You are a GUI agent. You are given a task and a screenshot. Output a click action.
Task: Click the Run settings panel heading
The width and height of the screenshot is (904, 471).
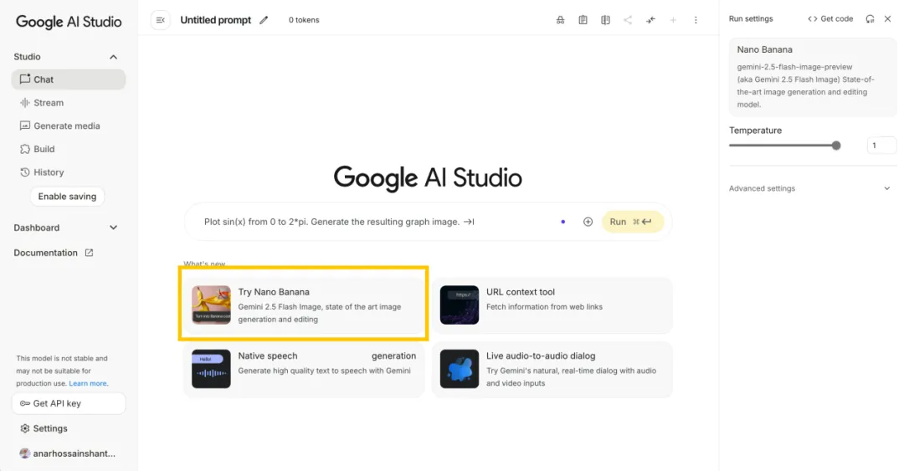pyautogui.click(x=751, y=19)
